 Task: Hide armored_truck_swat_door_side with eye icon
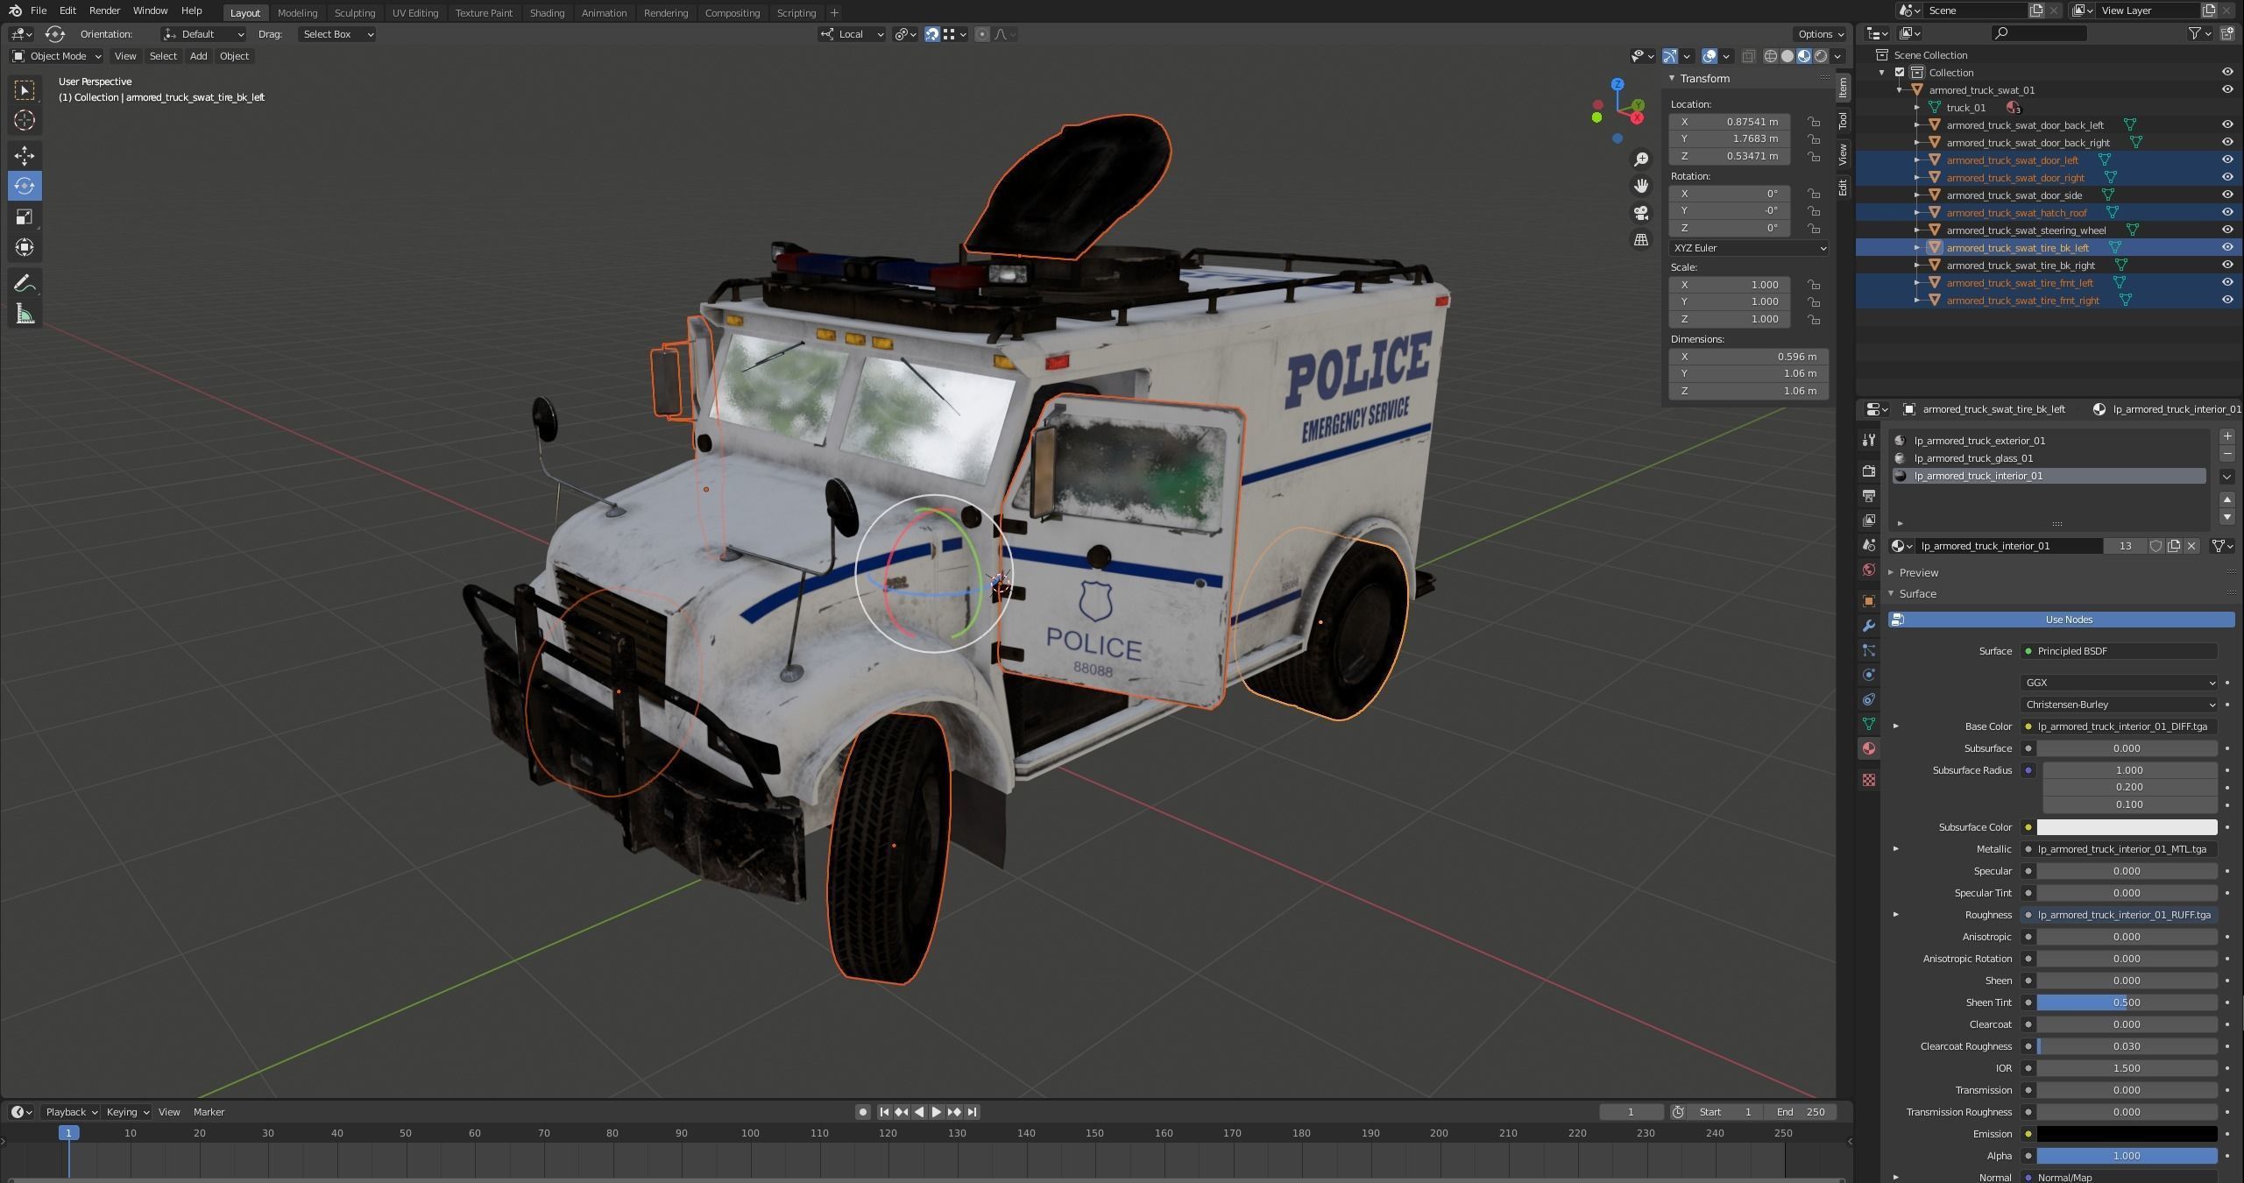pos(2226,195)
